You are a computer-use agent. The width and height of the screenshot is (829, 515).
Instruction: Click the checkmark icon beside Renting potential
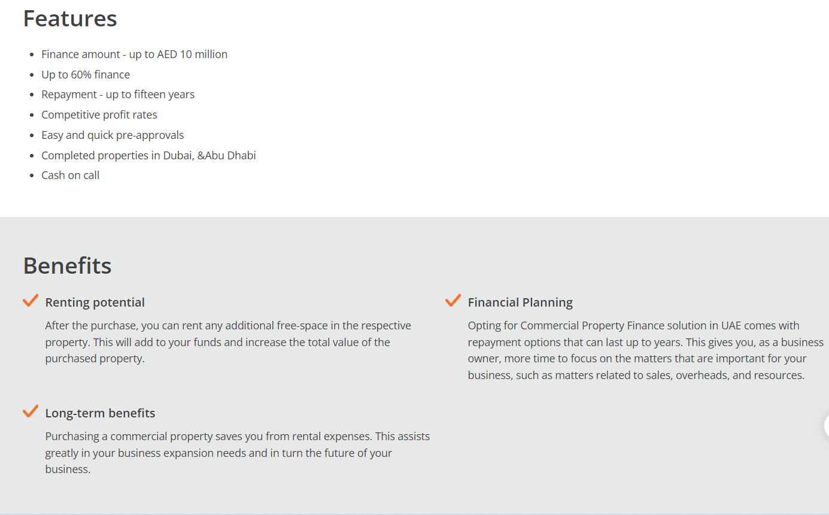tap(31, 301)
